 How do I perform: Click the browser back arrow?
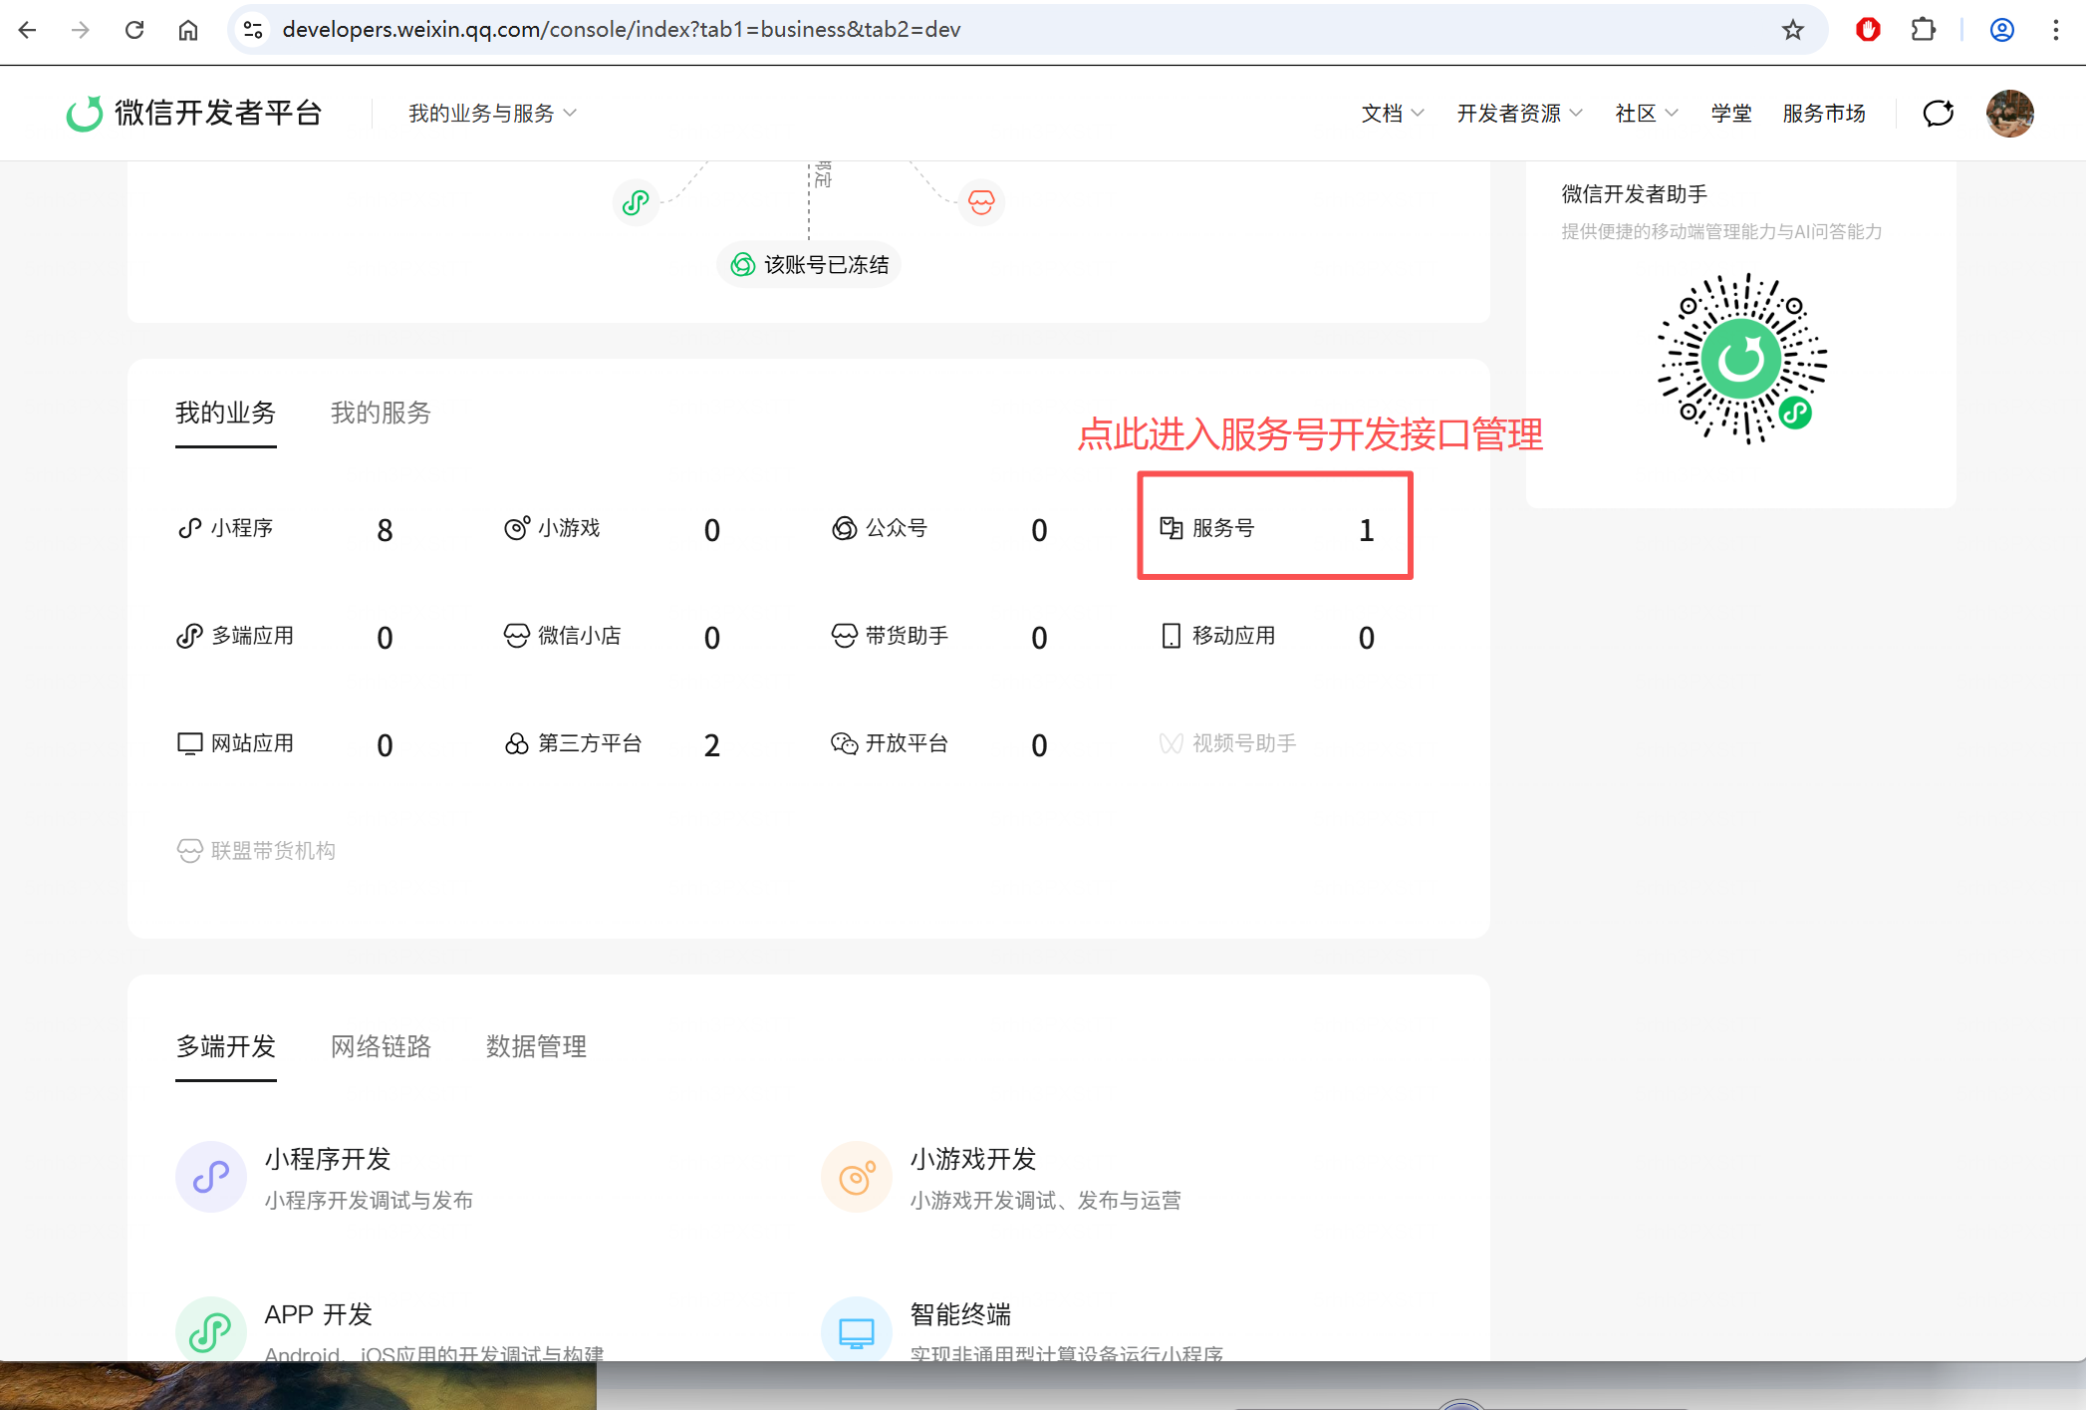coord(28,30)
